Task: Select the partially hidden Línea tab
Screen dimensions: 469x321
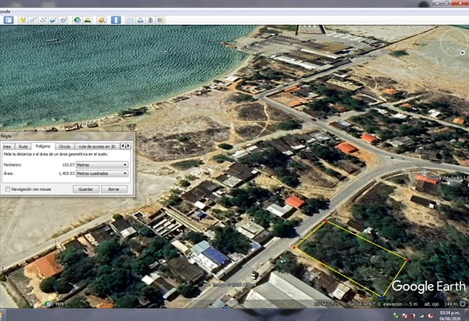Action: click(x=7, y=146)
